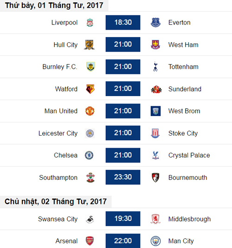Click the Bournemouth club badge
232x248 pixels.
point(155,177)
